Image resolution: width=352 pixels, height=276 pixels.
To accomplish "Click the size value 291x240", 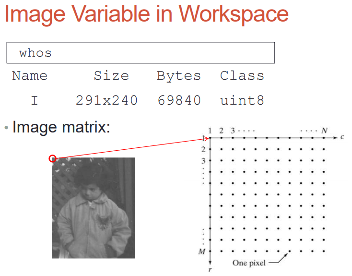I will click(x=106, y=100).
